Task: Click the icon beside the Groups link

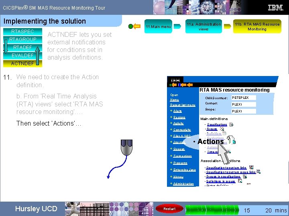Action: point(222,129)
